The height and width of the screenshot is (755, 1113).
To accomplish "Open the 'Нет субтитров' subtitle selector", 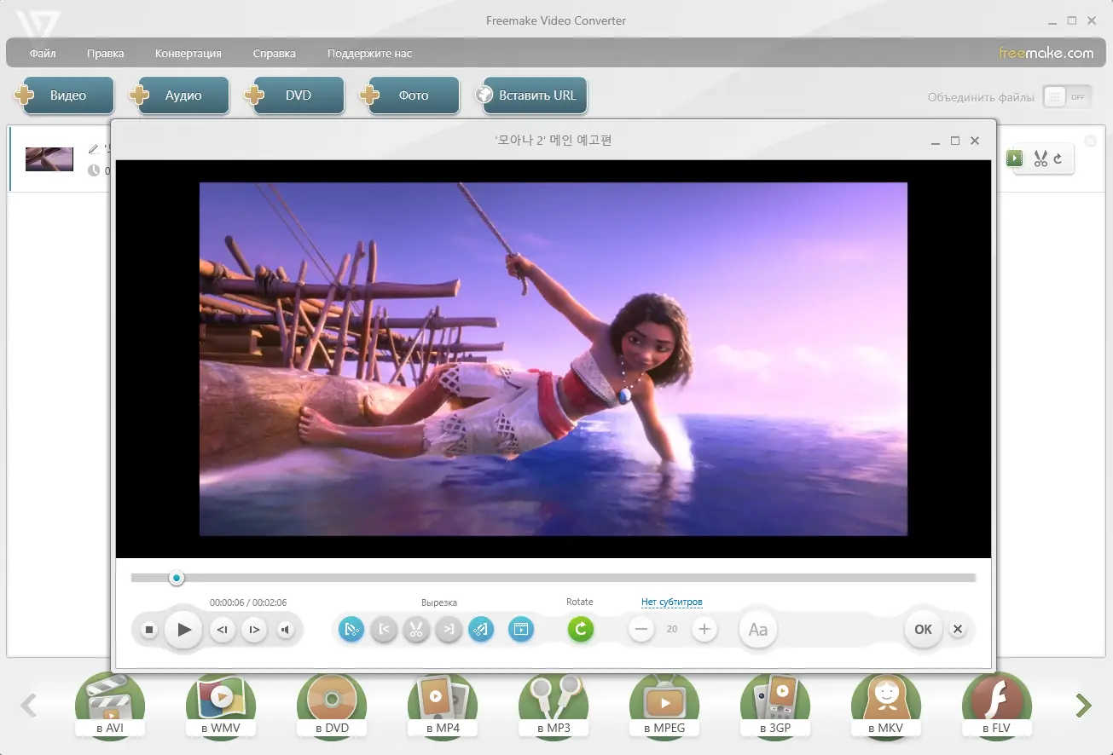I will [x=672, y=602].
